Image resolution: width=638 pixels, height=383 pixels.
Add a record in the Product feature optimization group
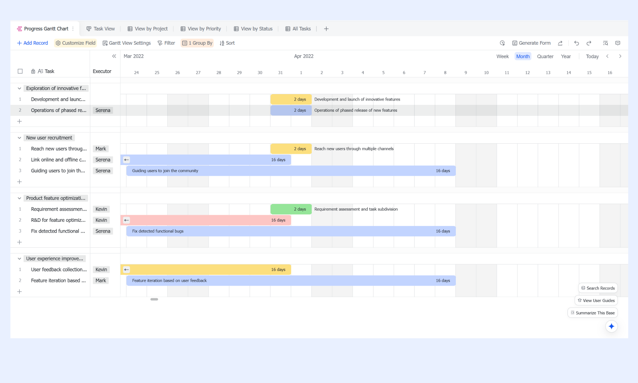pos(19,242)
